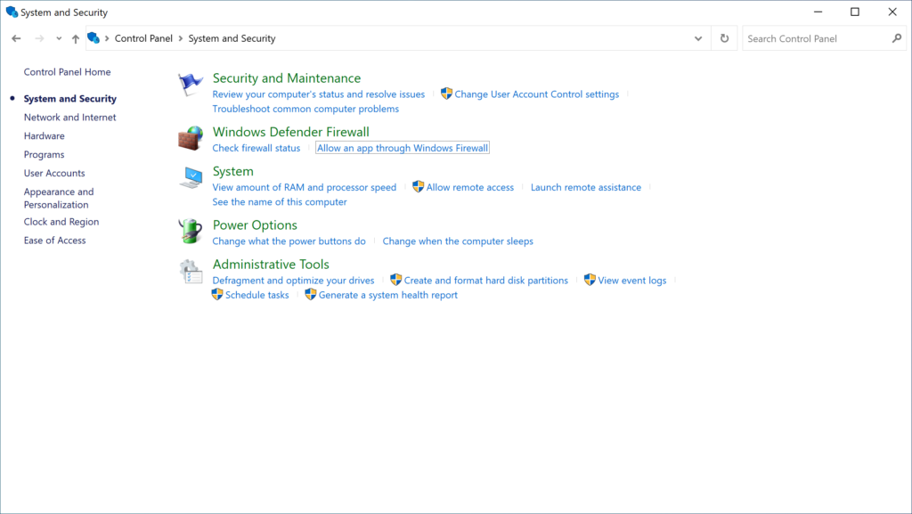Click the Check firewall status link
The width and height of the screenshot is (912, 514).
(x=256, y=148)
